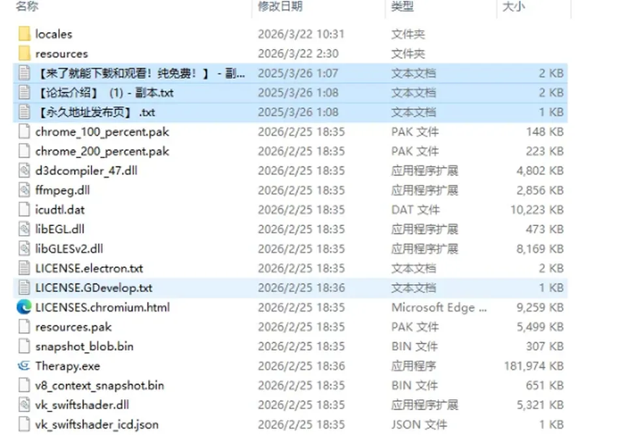Screen dimensions: 627x435
Task: Click the JSON 文件 type of vk_swiftshader_icd.json
Action: point(419,424)
